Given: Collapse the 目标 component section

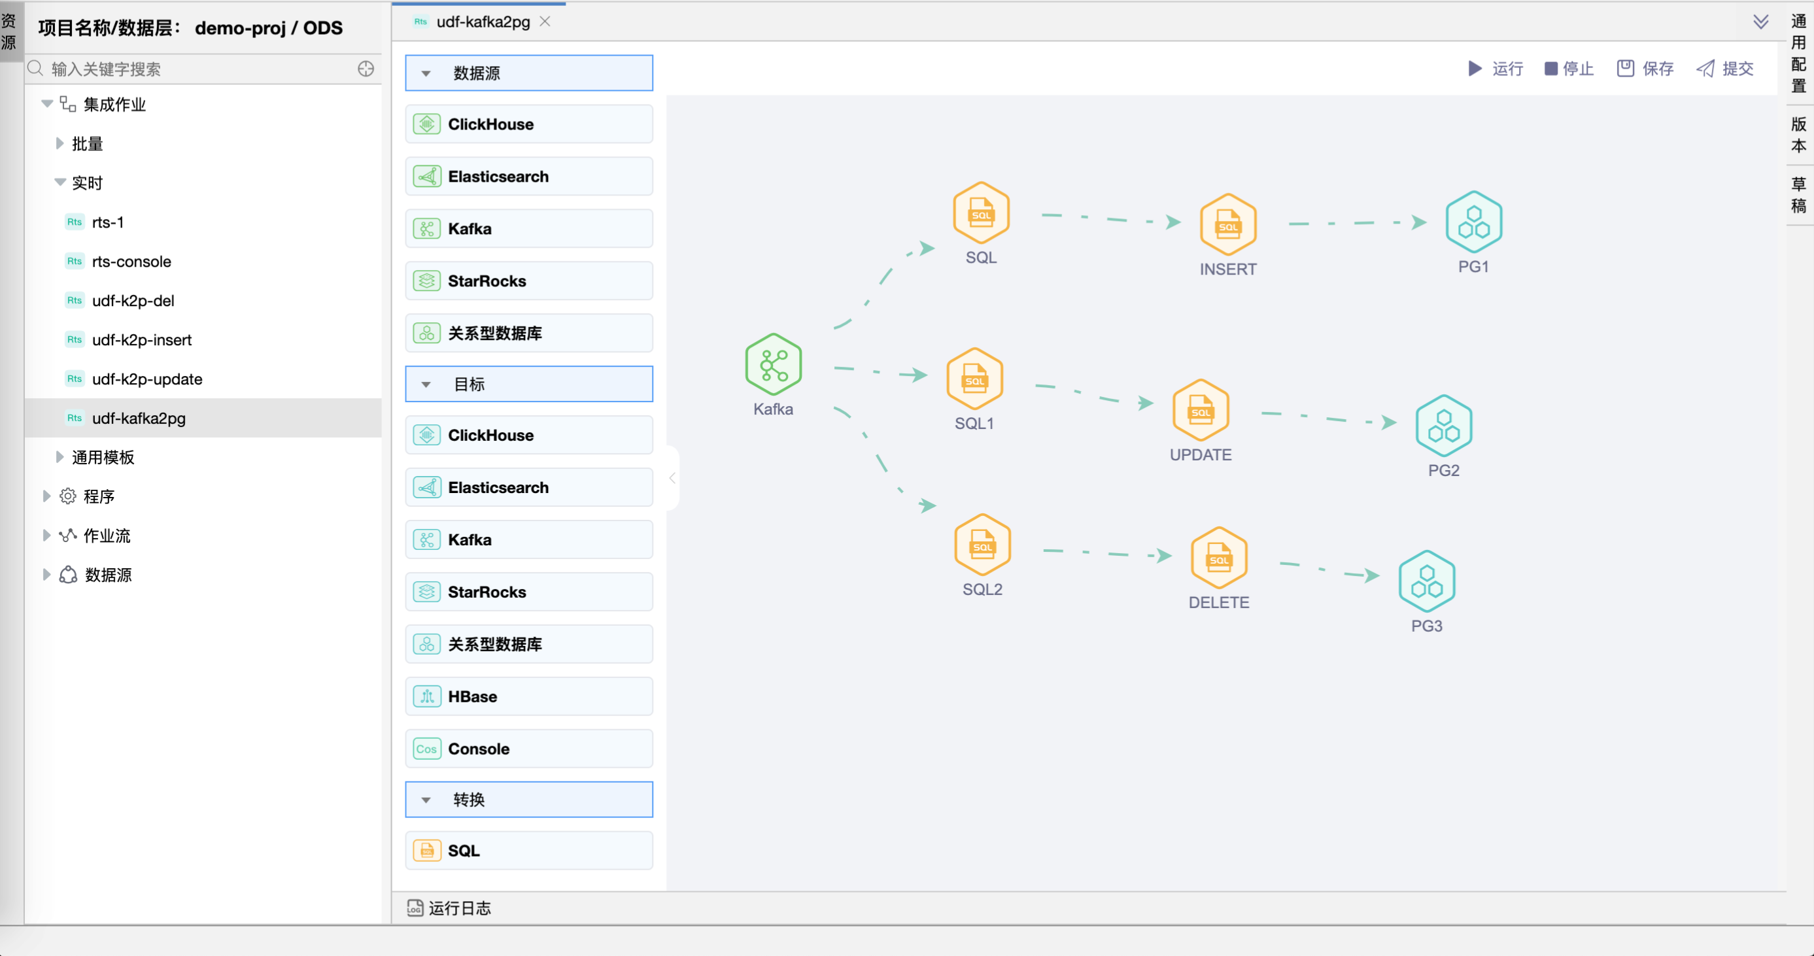Looking at the screenshot, I should 426,384.
